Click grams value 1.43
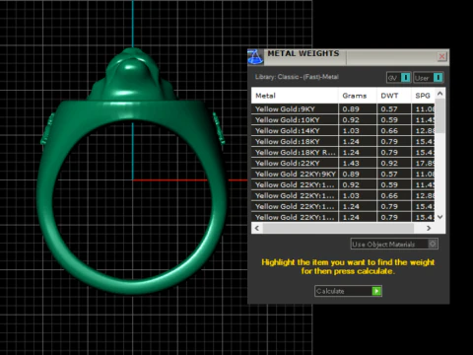The image size is (473, 355). coord(351,164)
